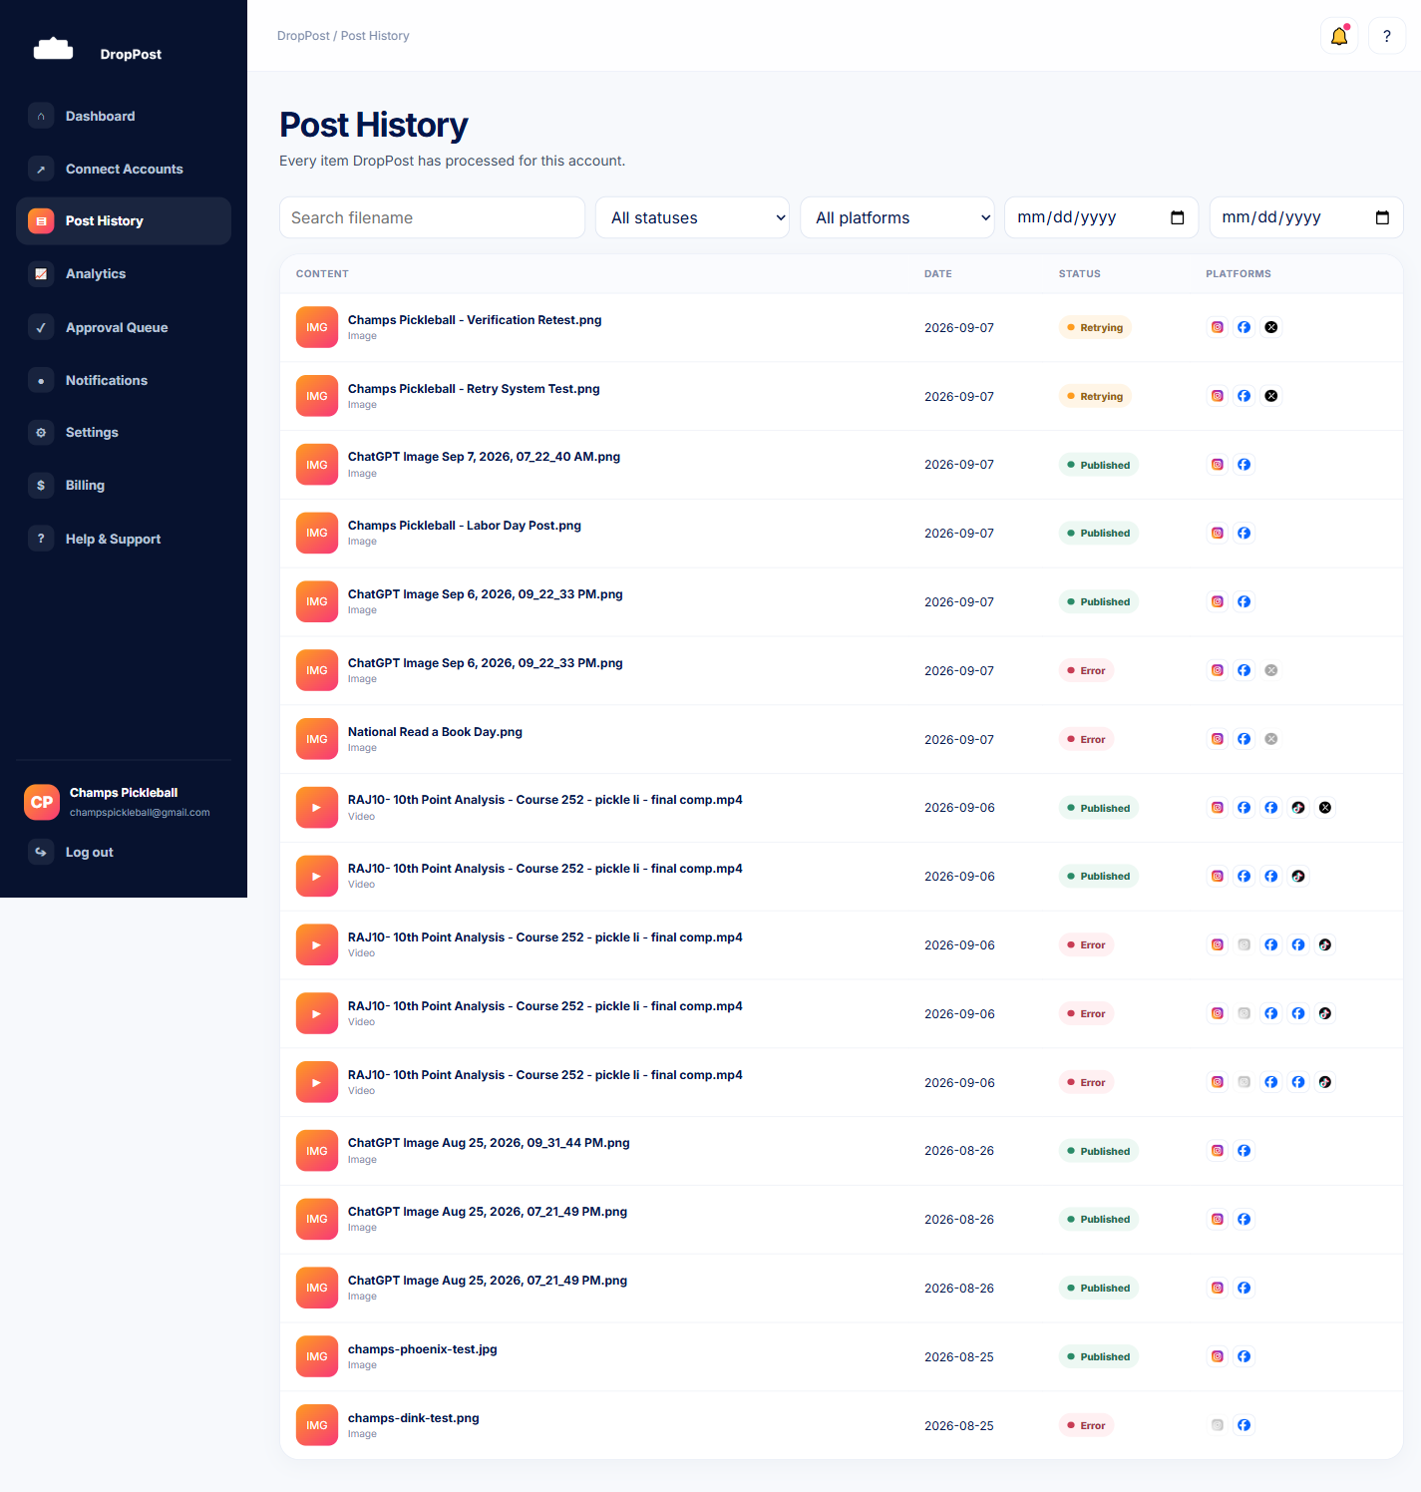The width and height of the screenshot is (1421, 1492).
Task: Click the Facebook icon in the champs-dink-test.png row
Action: tap(1243, 1425)
